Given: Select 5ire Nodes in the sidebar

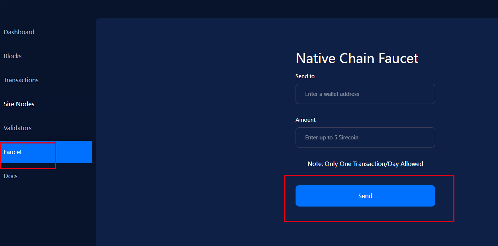Looking at the screenshot, I should [19, 104].
